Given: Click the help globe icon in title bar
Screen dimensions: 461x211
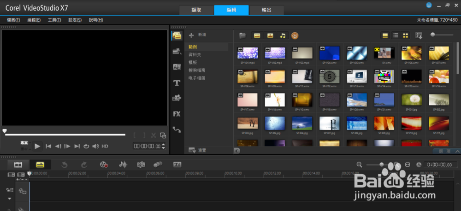Looking at the screenshot, I should tap(429, 5).
